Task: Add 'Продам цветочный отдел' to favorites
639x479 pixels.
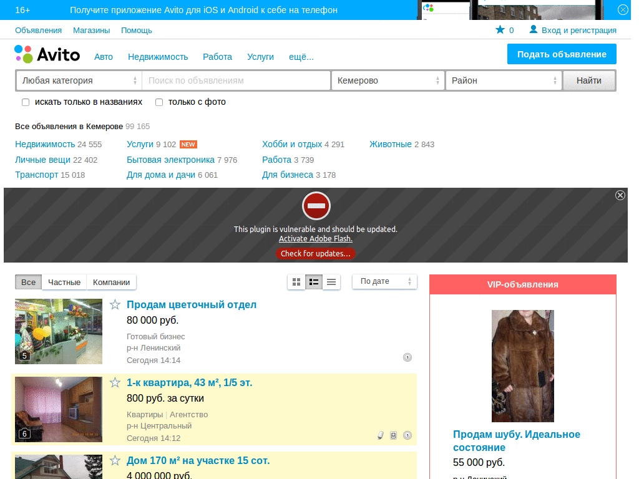Action: [x=115, y=304]
